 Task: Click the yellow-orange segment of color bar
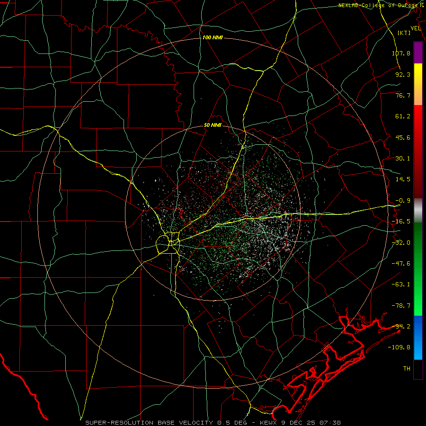point(418,84)
